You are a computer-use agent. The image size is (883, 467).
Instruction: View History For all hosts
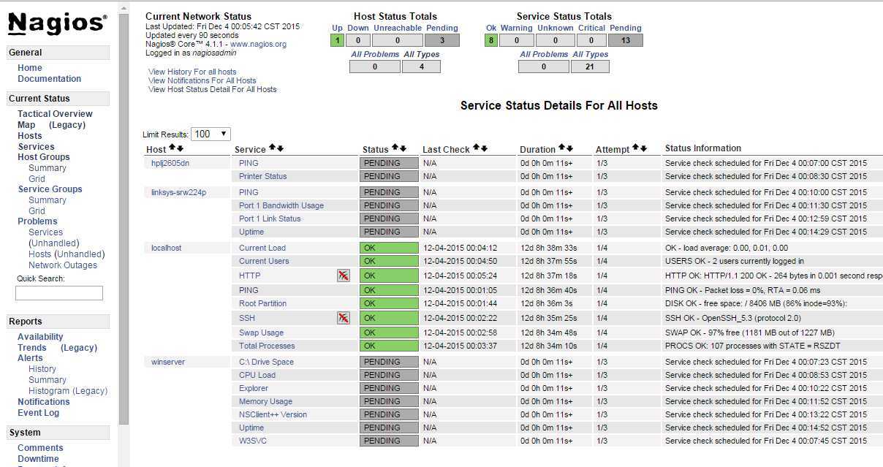(192, 72)
